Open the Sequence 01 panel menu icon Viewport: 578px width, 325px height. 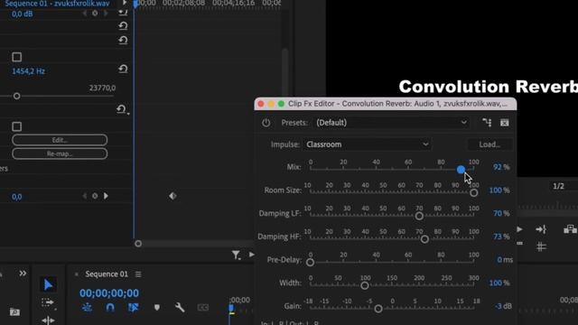[x=138, y=274]
